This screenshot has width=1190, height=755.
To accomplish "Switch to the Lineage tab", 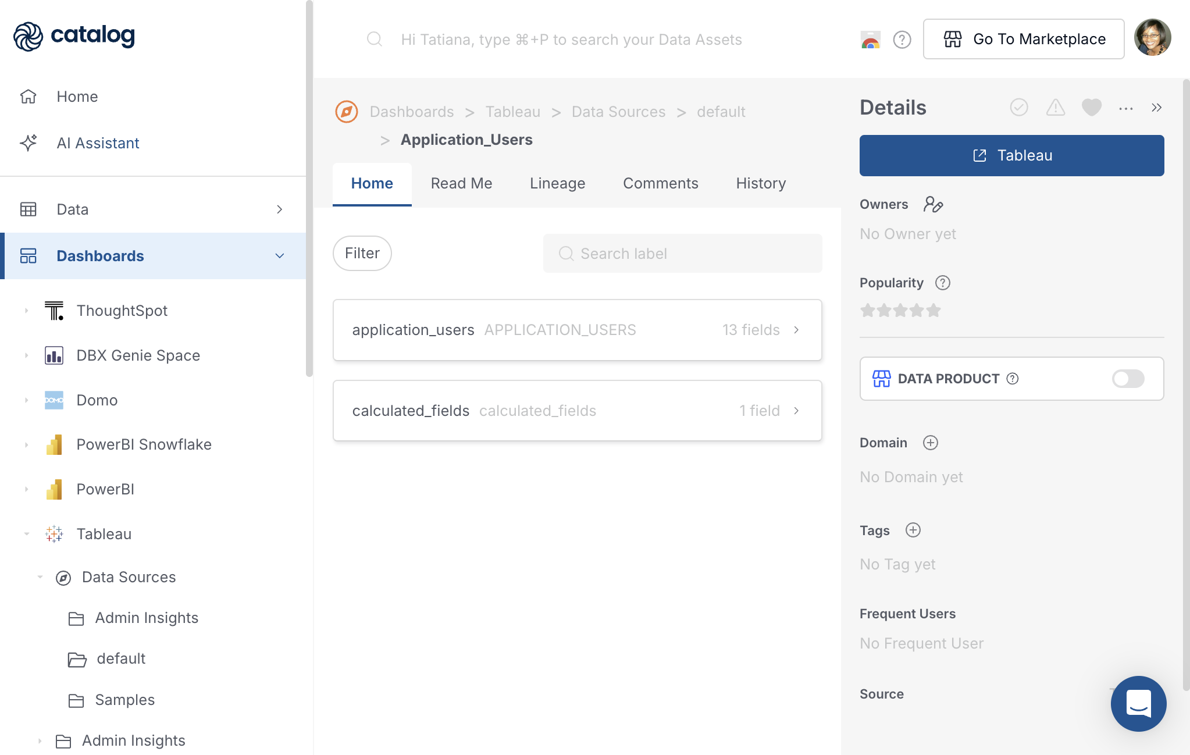I will (x=558, y=184).
